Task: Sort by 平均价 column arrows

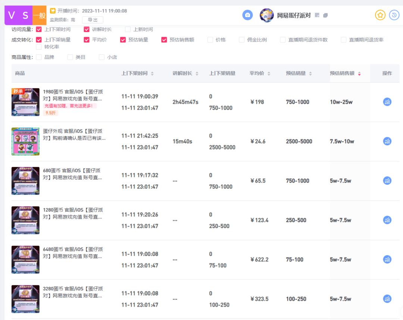Action: [x=269, y=74]
